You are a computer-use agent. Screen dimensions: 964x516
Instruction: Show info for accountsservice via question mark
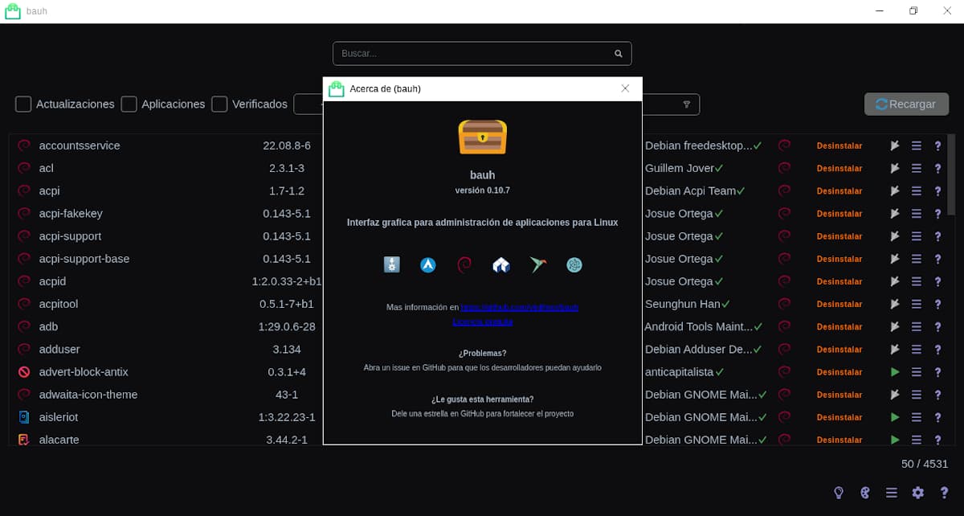pyautogui.click(x=937, y=145)
